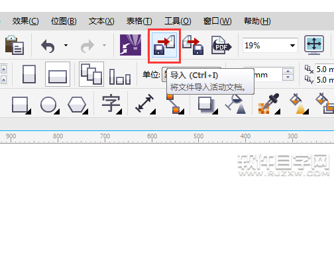Toggle portrait page orientation
The width and height of the screenshot is (334, 272).
pyautogui.click(x=29, y=74)
